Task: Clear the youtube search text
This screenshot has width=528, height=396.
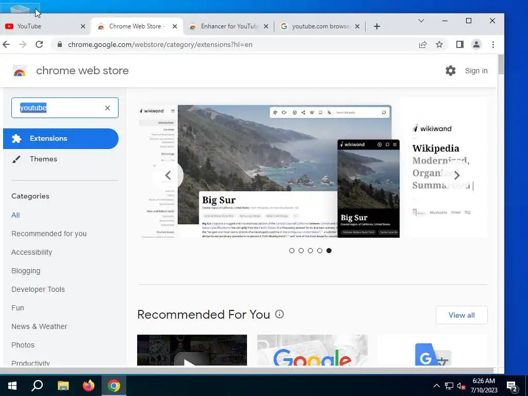Action: (107, 108)
